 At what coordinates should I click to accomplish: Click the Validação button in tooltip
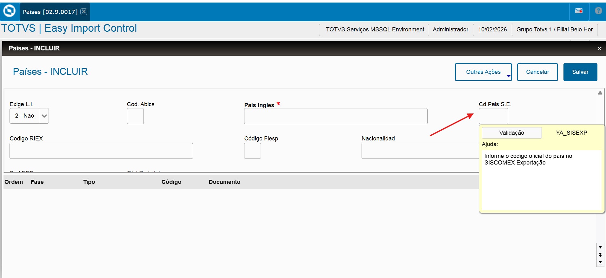pyautogui.click(x=512, y=133)
